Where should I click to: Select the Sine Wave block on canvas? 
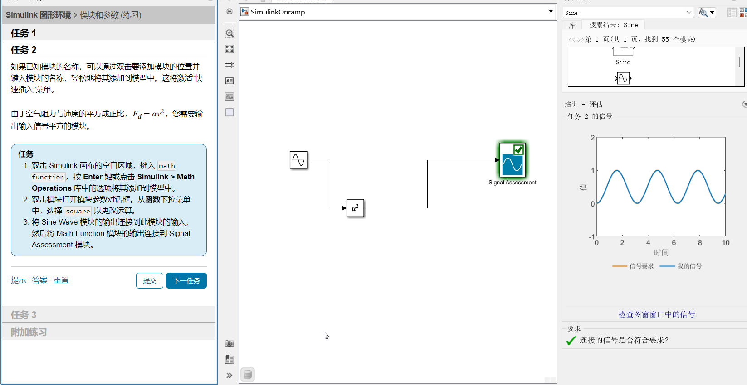tap(298, 160)
